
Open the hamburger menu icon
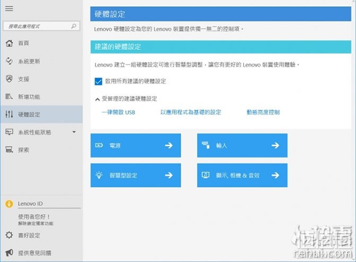pyautogui.click(x=9, y=8)
